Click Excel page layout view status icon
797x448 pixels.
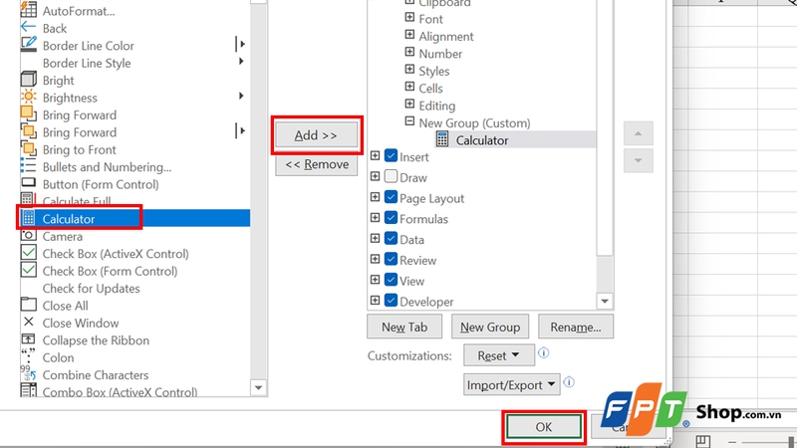(x=703, y=440)
